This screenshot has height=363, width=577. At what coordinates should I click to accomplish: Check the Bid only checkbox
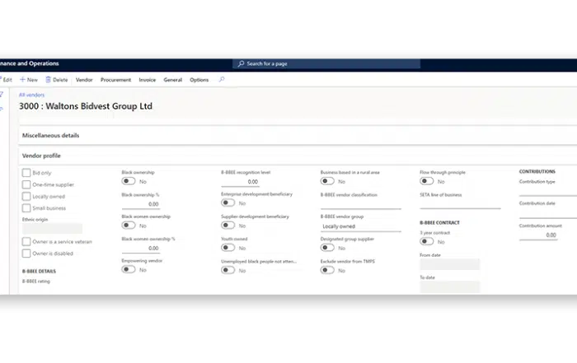(x=26, y=173)
